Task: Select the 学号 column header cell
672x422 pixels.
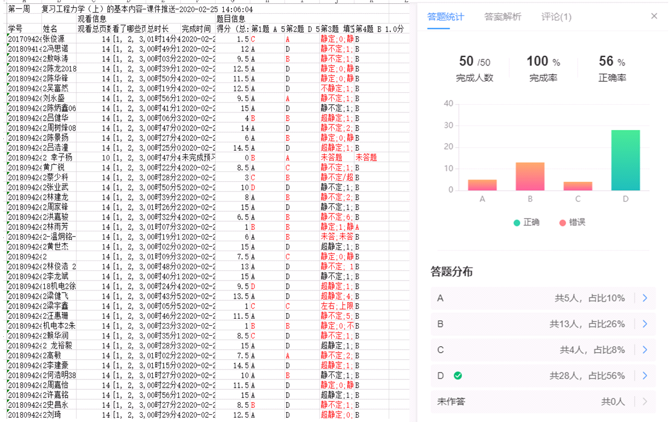Action: tap(15, 29)
